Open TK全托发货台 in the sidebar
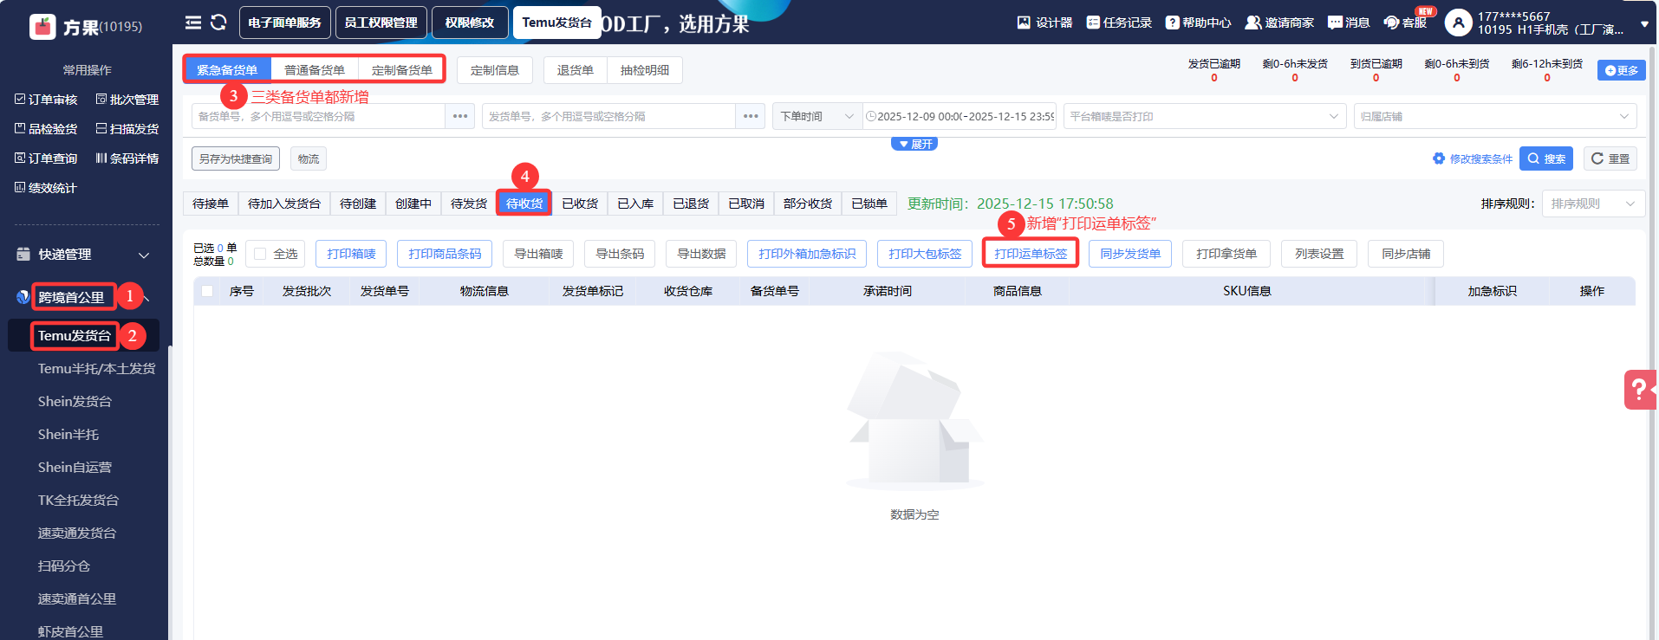1659x640 pixels. [x=78, y=501]
